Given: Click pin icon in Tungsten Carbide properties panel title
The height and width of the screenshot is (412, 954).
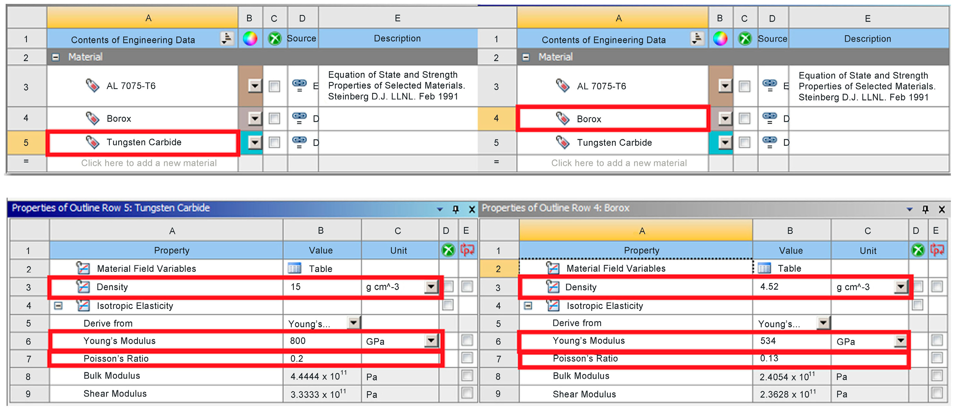Looking at the screenshot, I should tap(456, 210).
